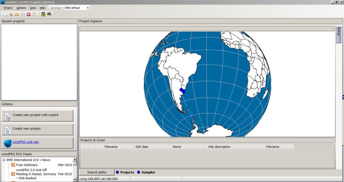The image size is (344, 182).
Task: Open the Data menu
Action: pyautogui.click(x=33, y=8)
